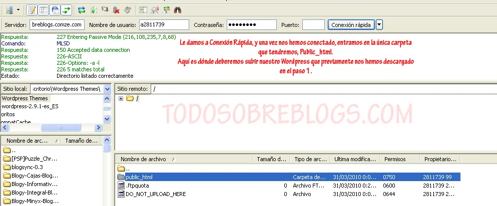This screenshot has width=497, height=206.
Task: Click 'Directorio listado correctamente' log line
Action: tap(95, 76)
